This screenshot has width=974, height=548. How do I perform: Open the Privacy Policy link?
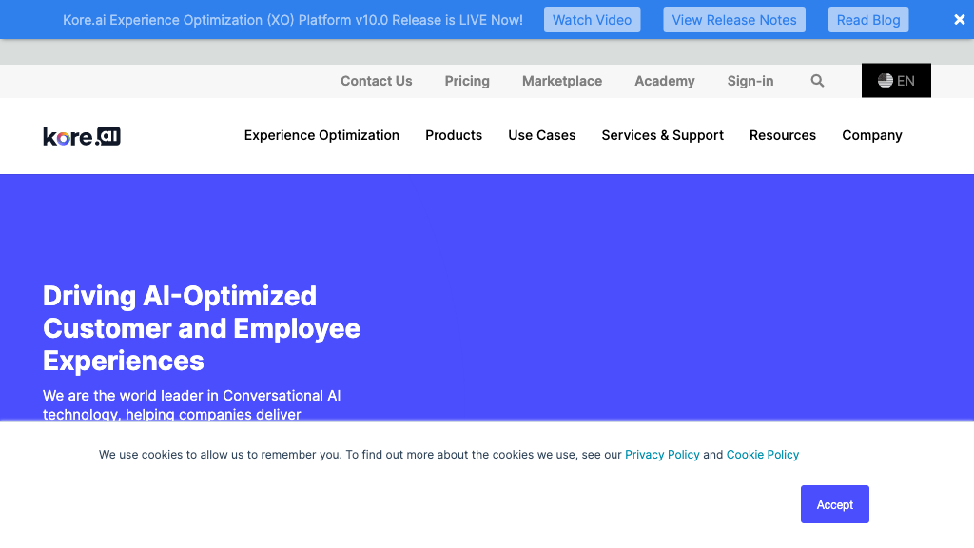click(x=662, y=455)
